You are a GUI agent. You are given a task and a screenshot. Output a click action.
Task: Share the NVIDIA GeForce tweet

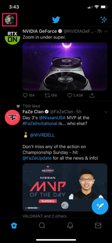[92, 95]
